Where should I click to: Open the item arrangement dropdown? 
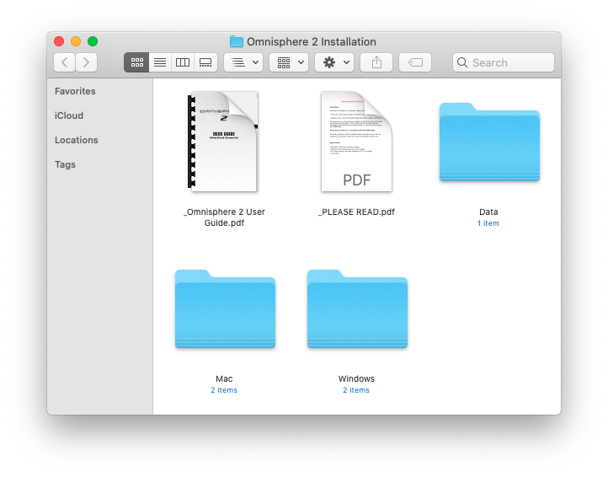tap(243, 62)
